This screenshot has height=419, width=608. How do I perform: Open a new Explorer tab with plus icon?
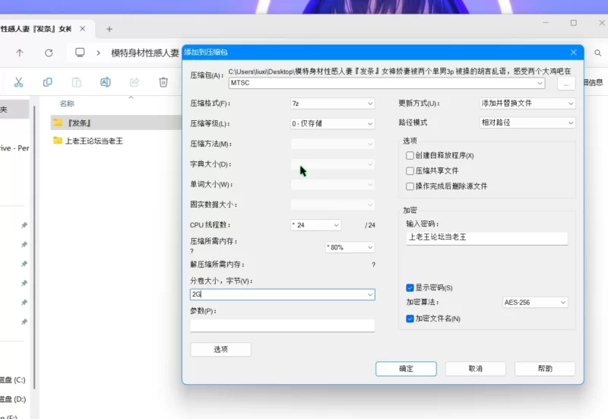(109, 29)
